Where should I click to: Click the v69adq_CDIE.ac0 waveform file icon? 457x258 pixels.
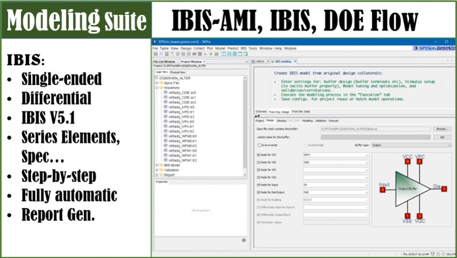[x=166, y=92]
